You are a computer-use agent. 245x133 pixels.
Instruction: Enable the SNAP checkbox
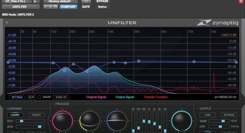[x=39, y=97]
